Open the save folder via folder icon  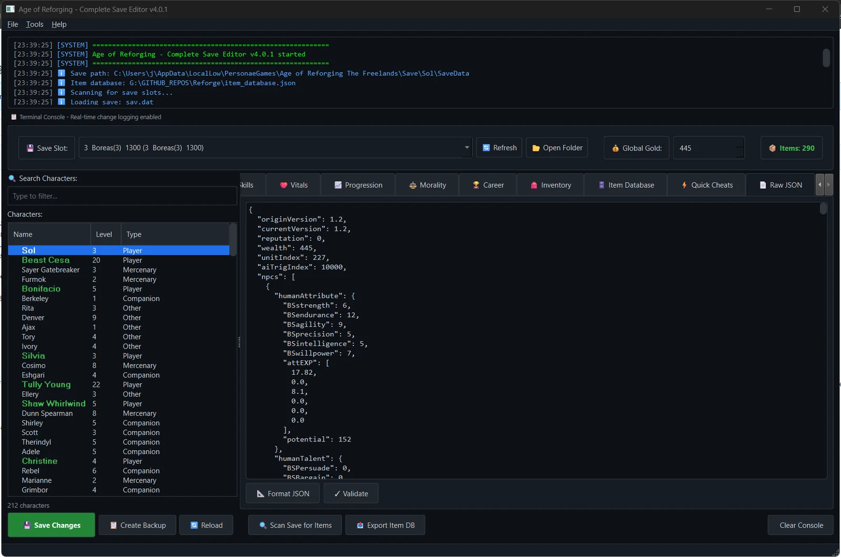[x=536, y=148]
